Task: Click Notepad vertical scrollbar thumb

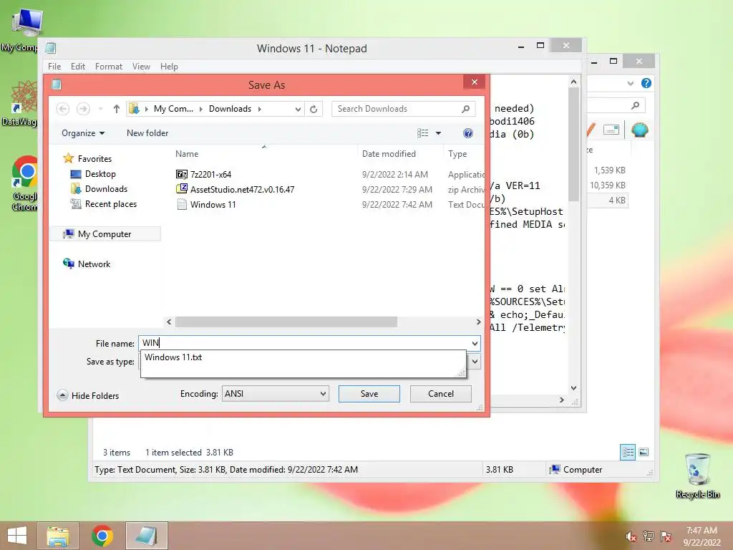Action: pos(573,144)
